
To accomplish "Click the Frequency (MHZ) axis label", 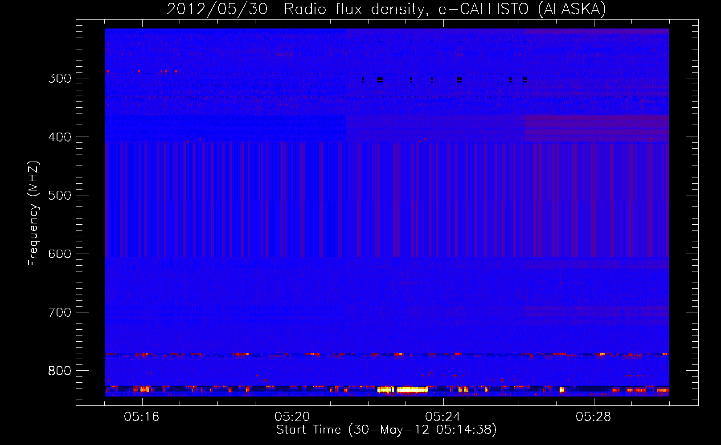I will coord(33,214).
